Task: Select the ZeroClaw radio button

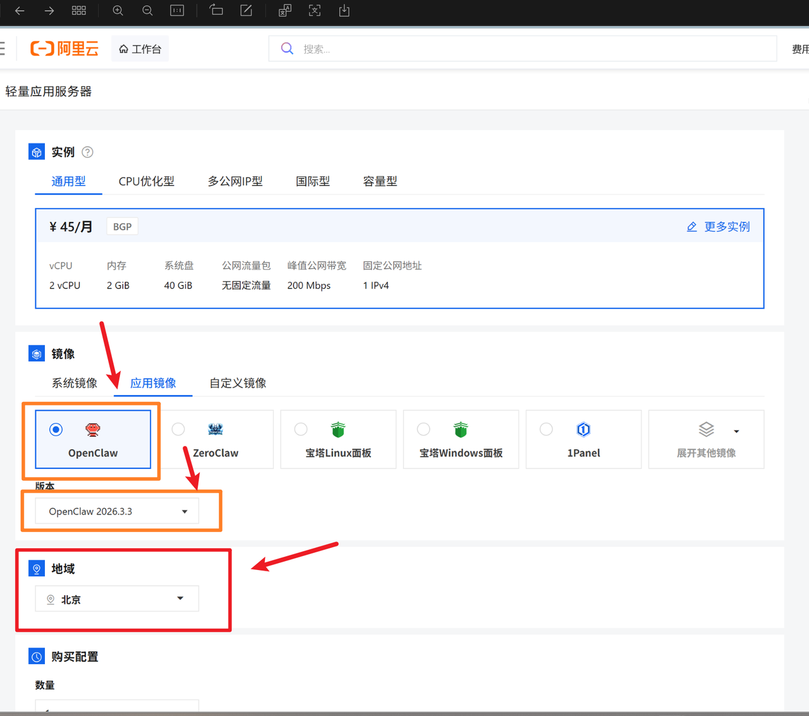Action: (x=178, y=430)
